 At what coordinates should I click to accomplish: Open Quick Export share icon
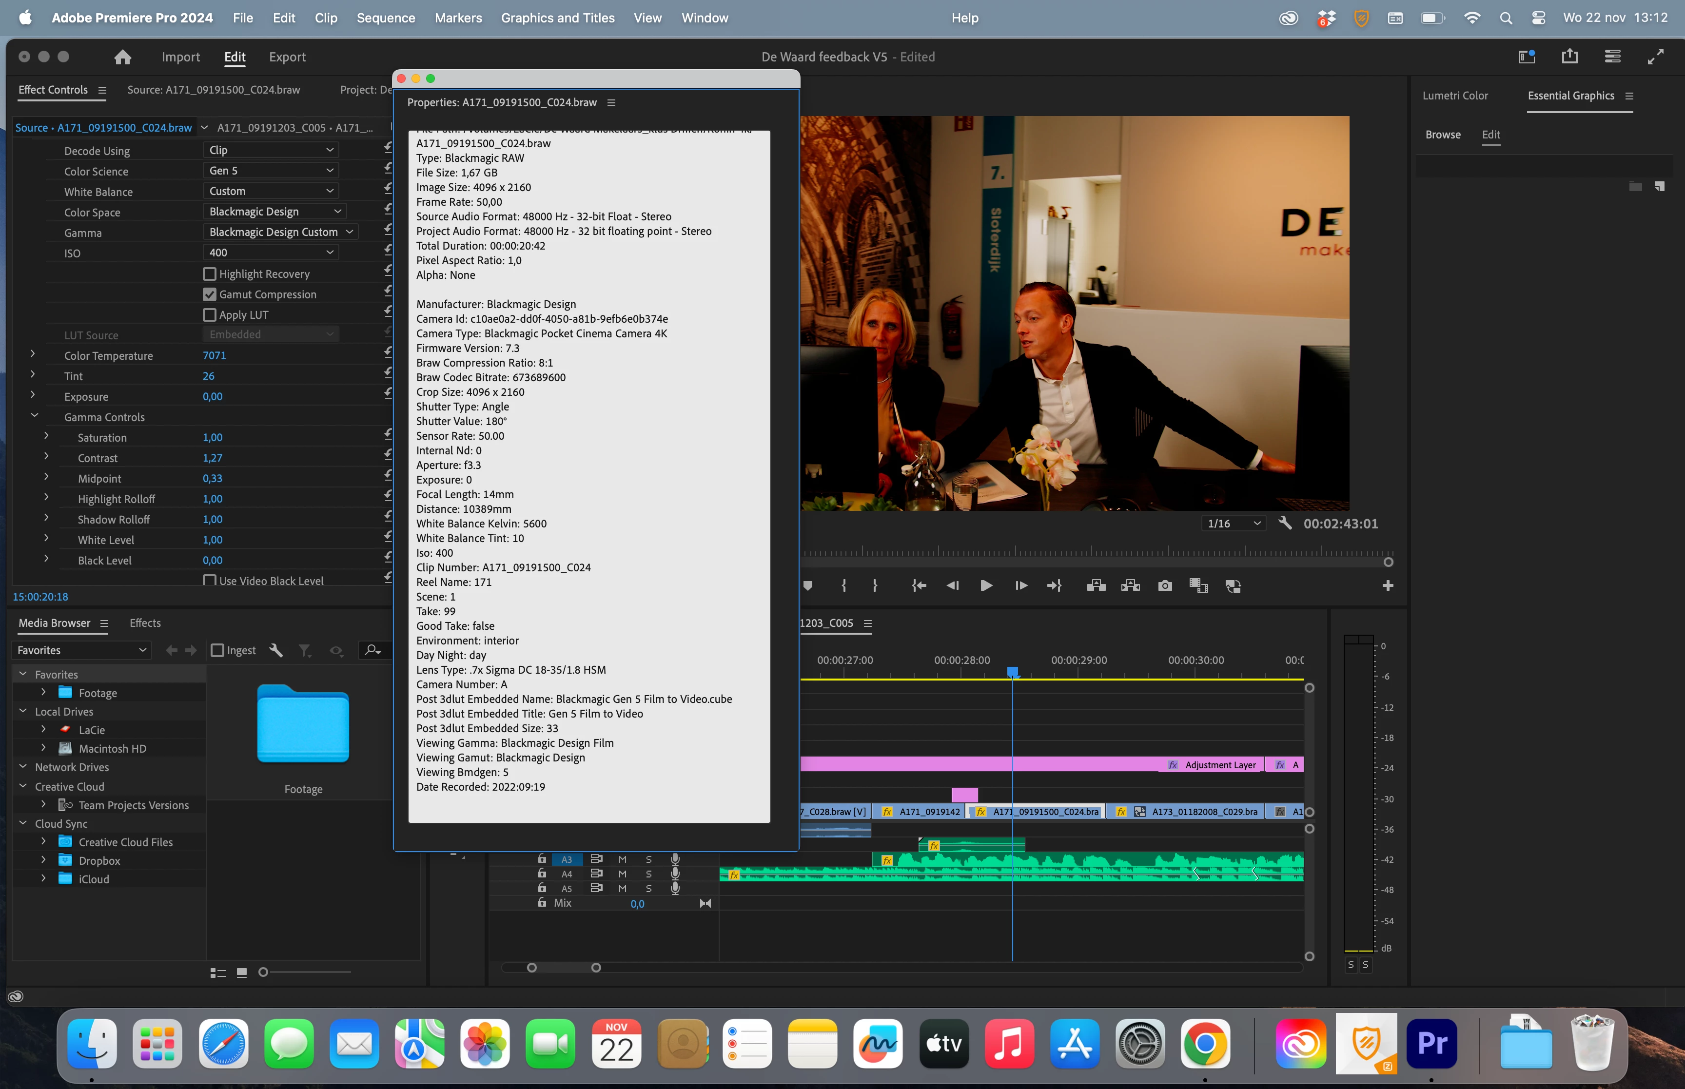point(1569,57)
